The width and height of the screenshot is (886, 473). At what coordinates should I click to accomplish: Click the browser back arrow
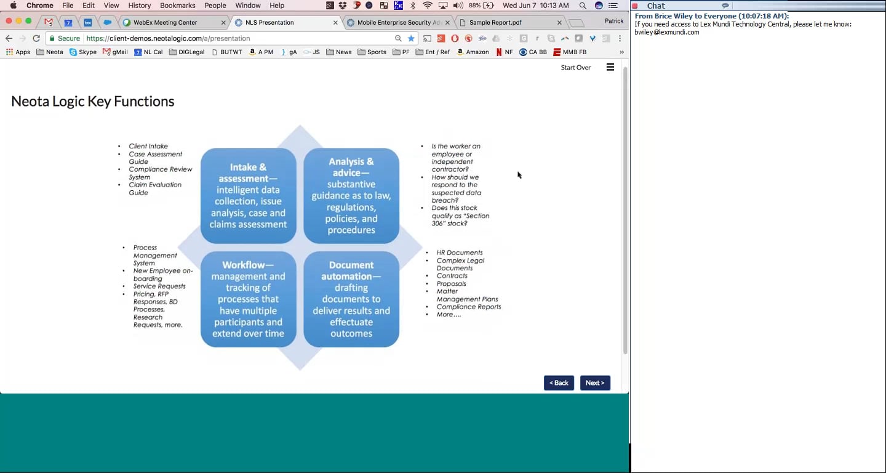(x=9, y=38)
